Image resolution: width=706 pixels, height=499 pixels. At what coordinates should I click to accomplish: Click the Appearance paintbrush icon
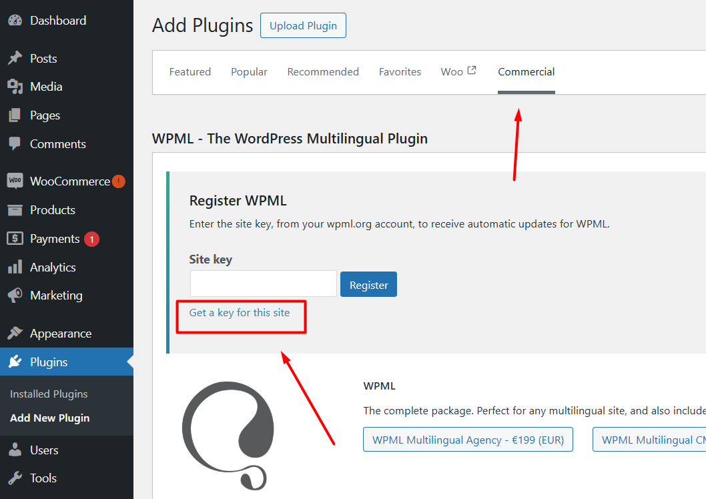[x=15, y=334]
